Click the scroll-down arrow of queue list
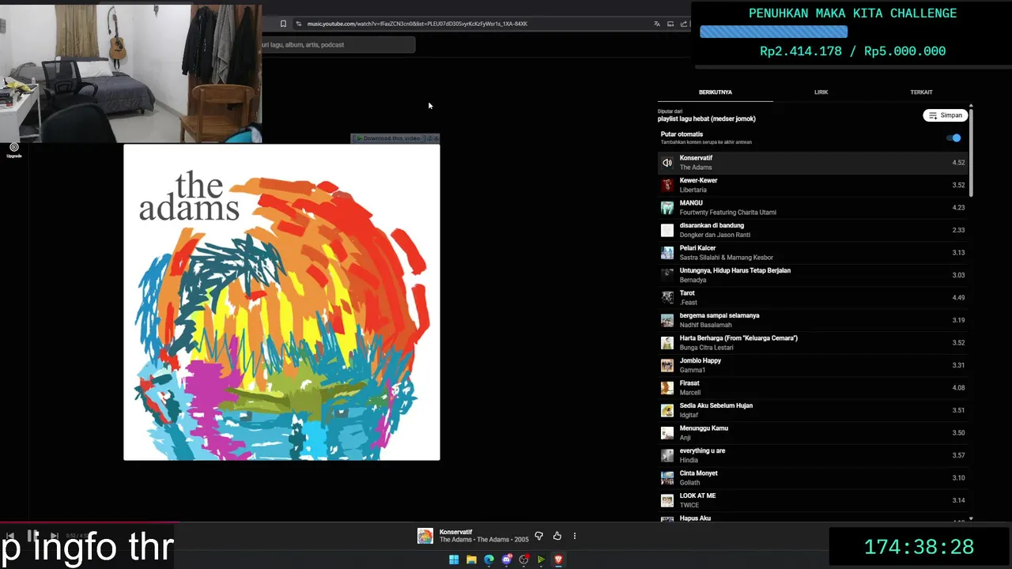1012x569 pixels. pos(971,518)
